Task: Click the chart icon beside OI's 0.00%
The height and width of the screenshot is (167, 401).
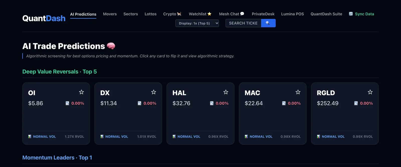Action: tap(67, 103)
